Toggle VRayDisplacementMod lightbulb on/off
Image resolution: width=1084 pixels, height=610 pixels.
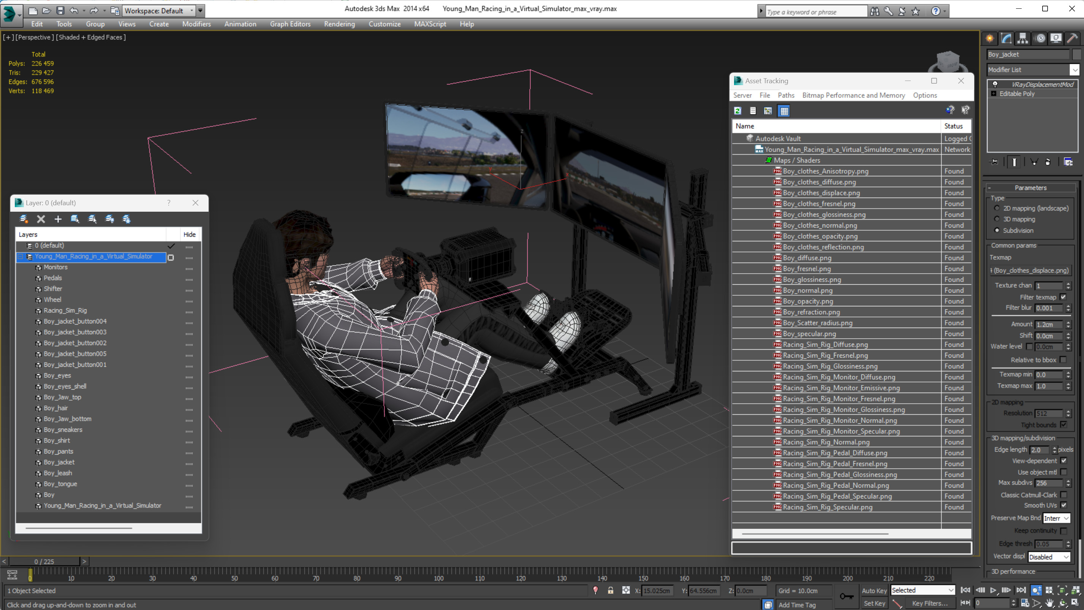[995, 84]
